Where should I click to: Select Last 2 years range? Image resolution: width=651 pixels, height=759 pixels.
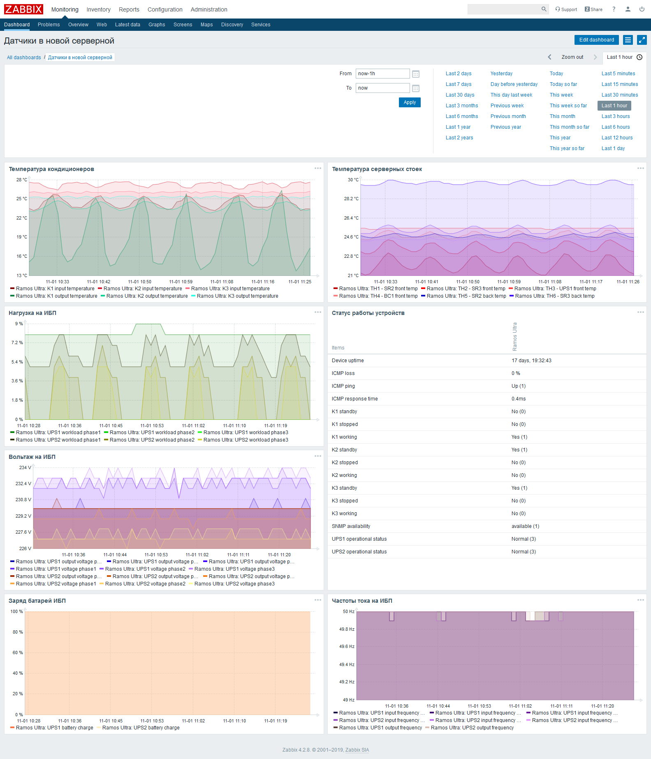point(459,138)
